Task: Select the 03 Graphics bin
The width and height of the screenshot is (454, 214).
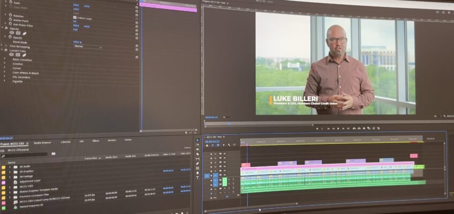Action: (27, 171)
